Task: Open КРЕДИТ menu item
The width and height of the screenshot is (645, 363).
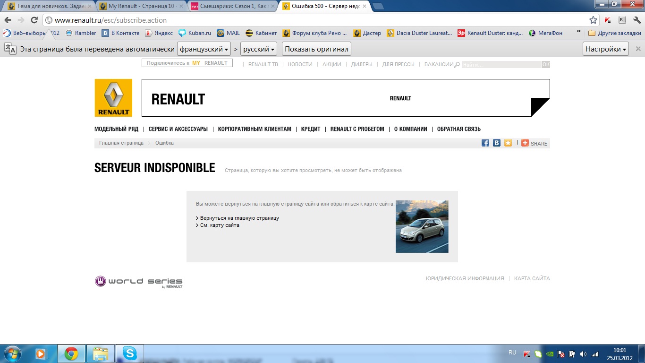Action: pyautogui.click(x=311, y=129)
